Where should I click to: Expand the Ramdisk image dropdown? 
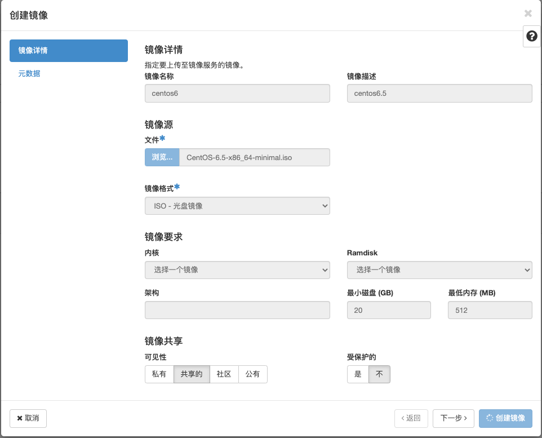click(439, 270)
